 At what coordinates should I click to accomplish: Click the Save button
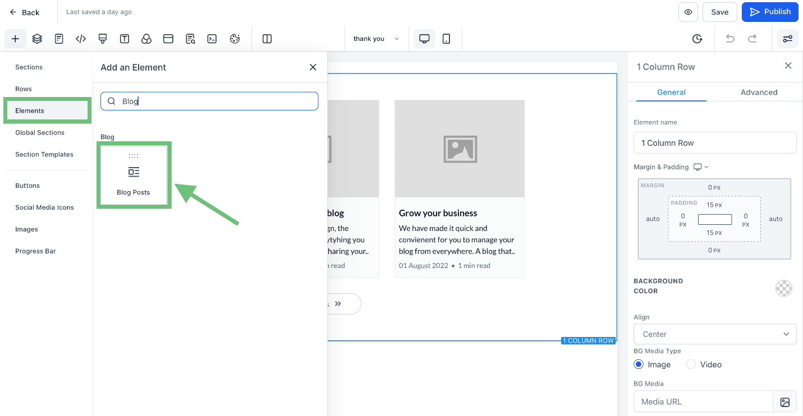[719, 12]
